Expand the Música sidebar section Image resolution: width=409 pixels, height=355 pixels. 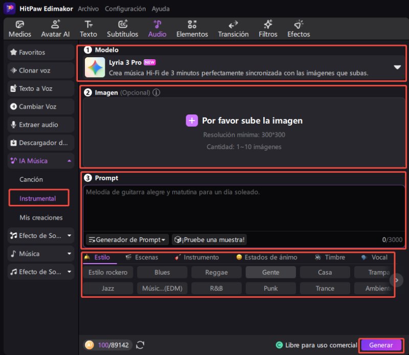[69, 253]
